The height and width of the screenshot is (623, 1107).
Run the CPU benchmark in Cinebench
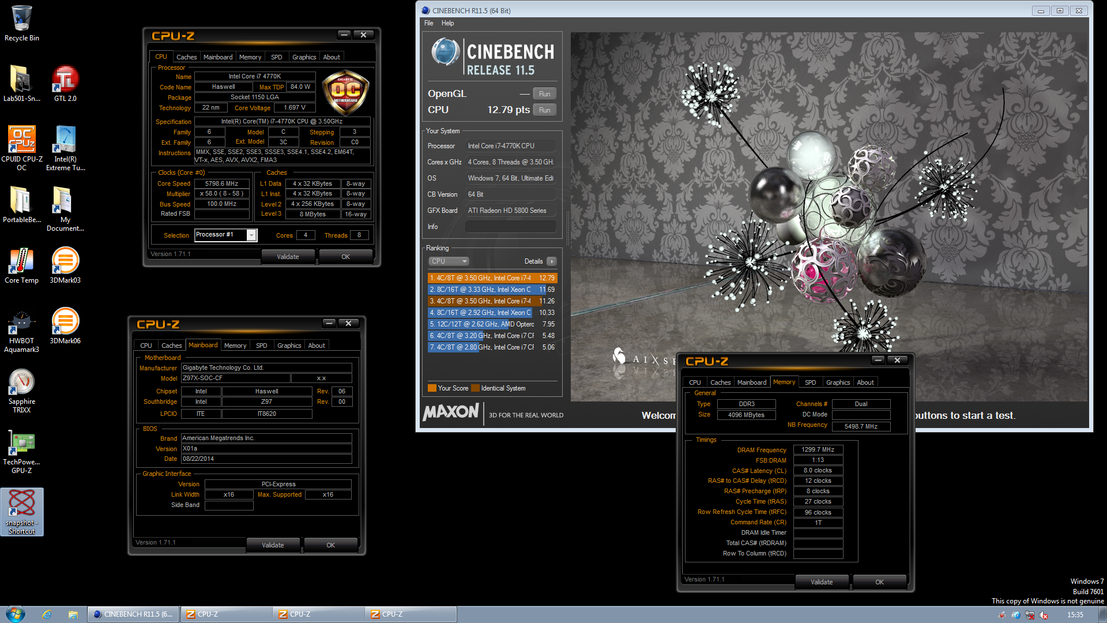click(544, 110)
